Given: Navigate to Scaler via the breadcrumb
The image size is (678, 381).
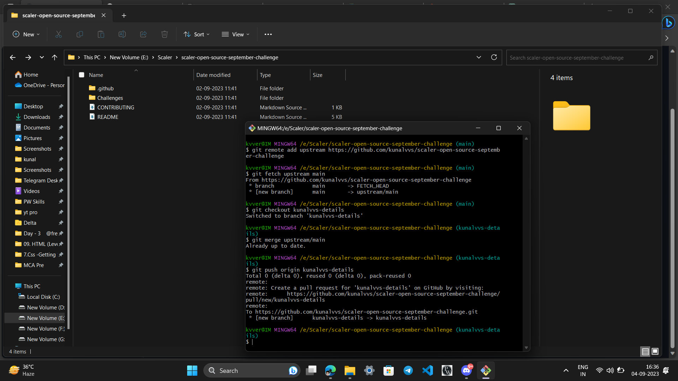Looking at the screenshot, I should click(x=165, y=57).
